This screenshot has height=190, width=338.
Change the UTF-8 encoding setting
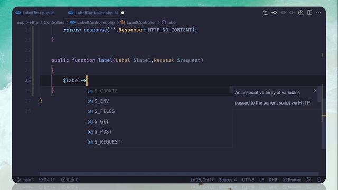coord(248,179)
